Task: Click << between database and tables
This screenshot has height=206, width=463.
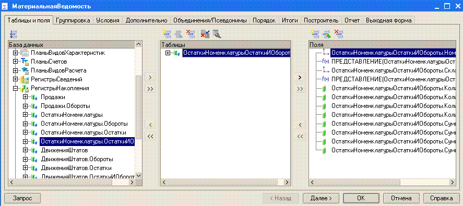Action: 150,136
